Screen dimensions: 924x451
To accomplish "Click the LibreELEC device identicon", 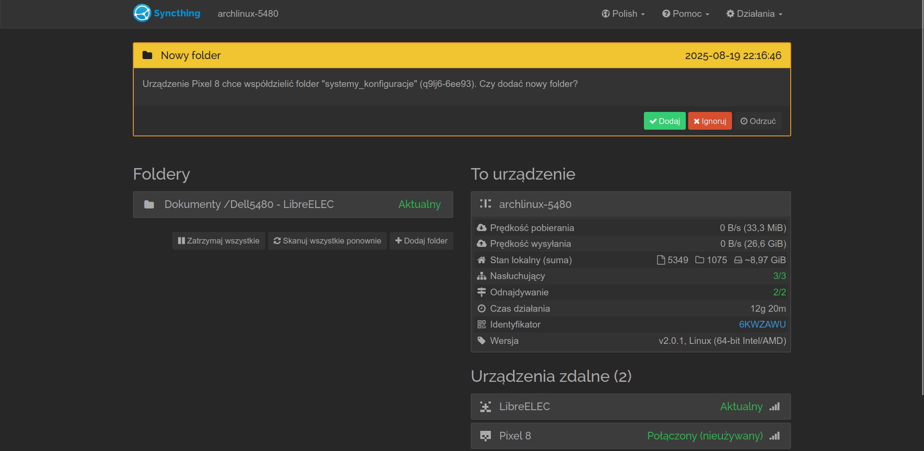I will 485,407.
